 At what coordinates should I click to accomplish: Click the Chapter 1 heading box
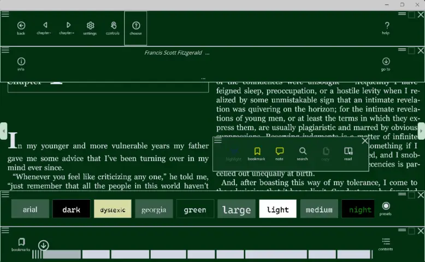click(x=108, y=87)
